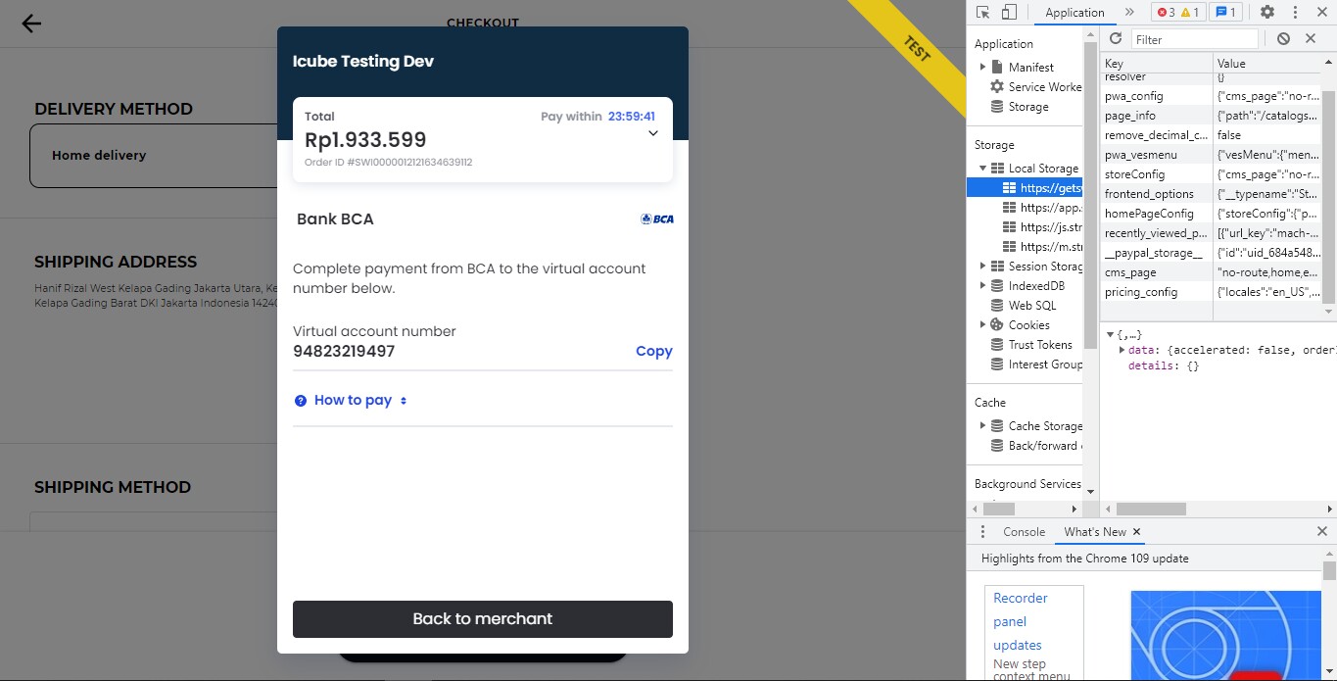
Task: Toggle the device toolbar icon
Action: [x=1009, y=12]
